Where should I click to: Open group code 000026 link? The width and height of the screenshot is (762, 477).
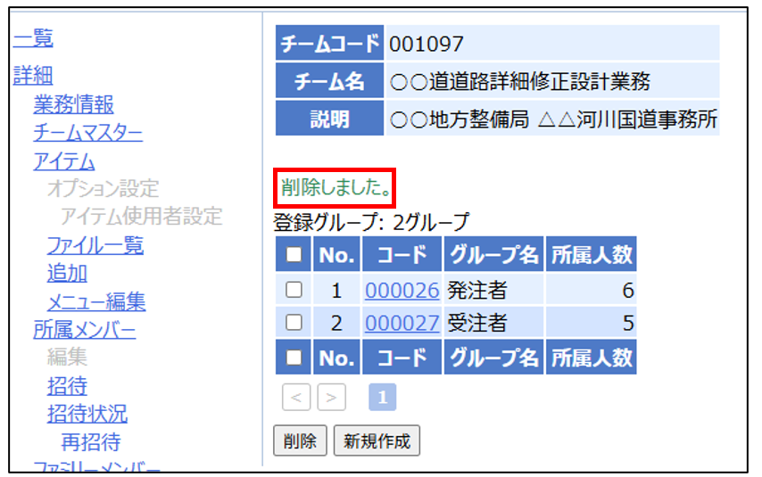tap(402, 290)
